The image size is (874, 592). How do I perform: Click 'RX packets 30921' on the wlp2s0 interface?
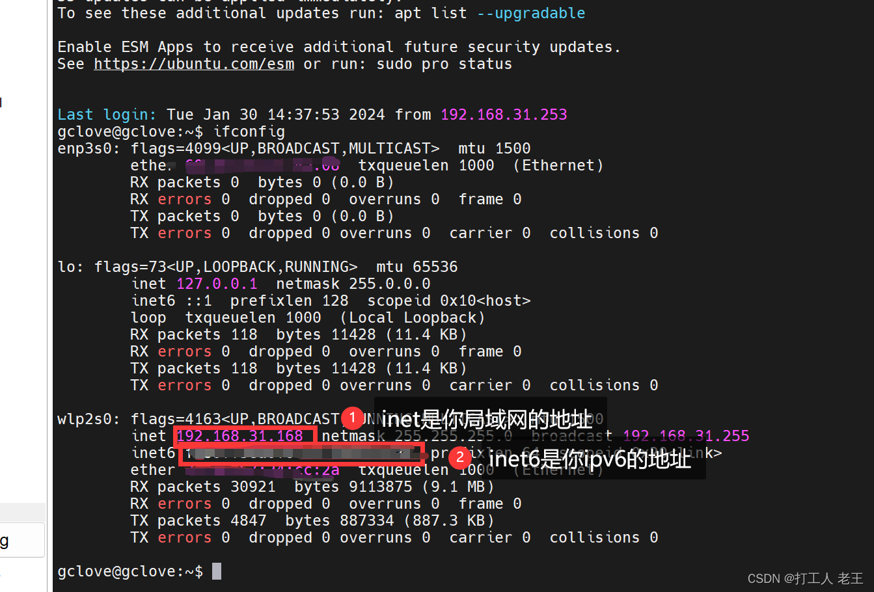click(x=202, y=487)
